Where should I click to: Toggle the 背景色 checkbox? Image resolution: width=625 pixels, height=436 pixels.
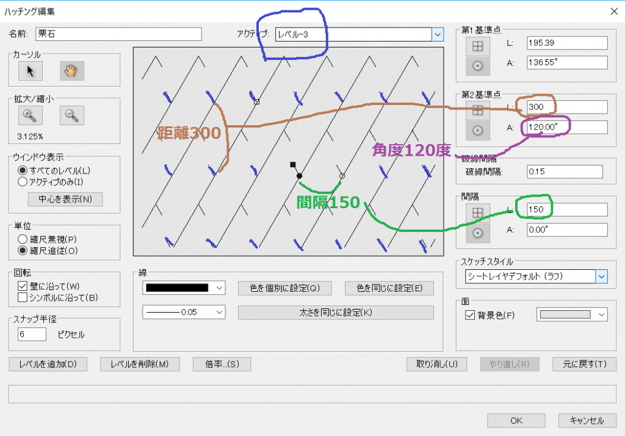[x=469, y=315]
